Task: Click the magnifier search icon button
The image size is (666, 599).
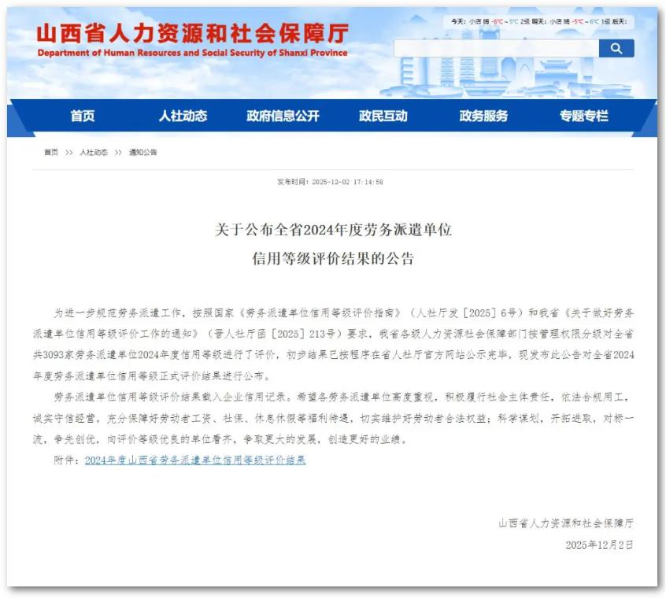Action: tap(616, 49)
